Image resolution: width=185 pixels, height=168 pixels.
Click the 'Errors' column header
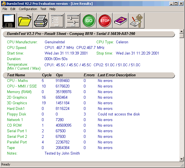pyautogui.click(x=89, y=75)
